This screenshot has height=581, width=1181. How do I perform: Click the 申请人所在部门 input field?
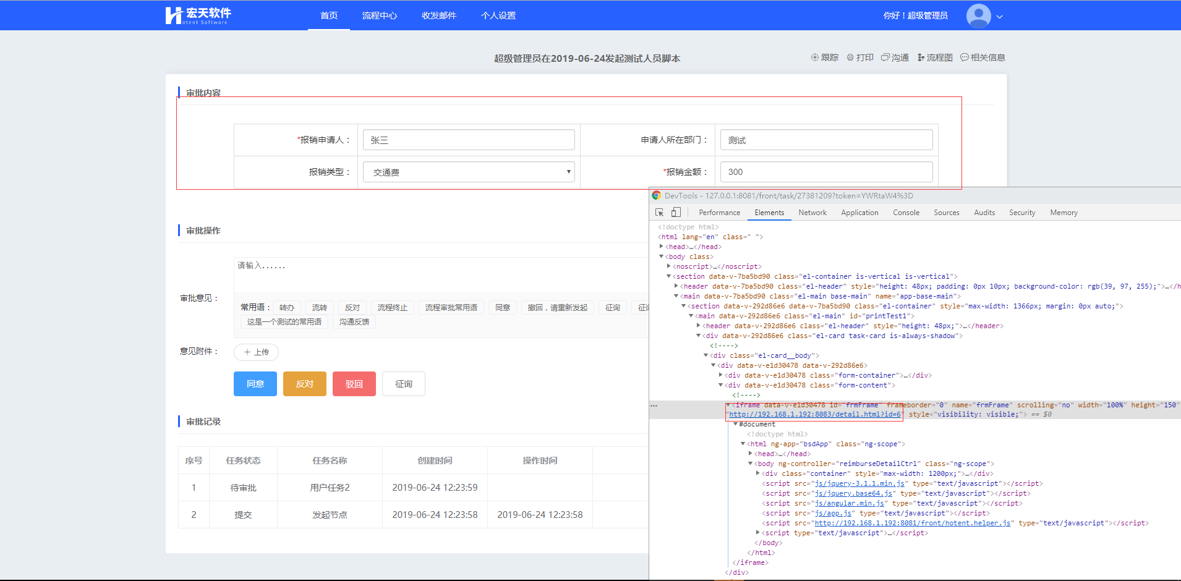(x=826, y=140)
